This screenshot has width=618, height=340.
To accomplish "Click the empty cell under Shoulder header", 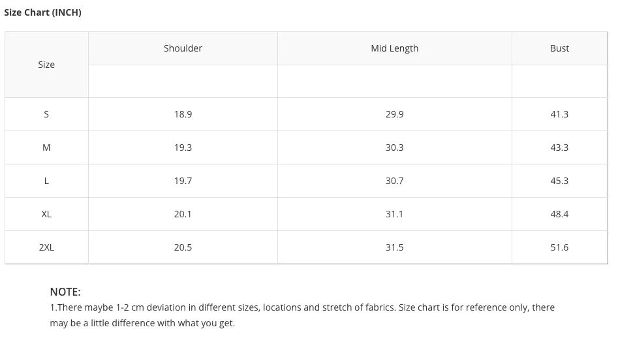I will pyautogui.click(x=183, y=82).
